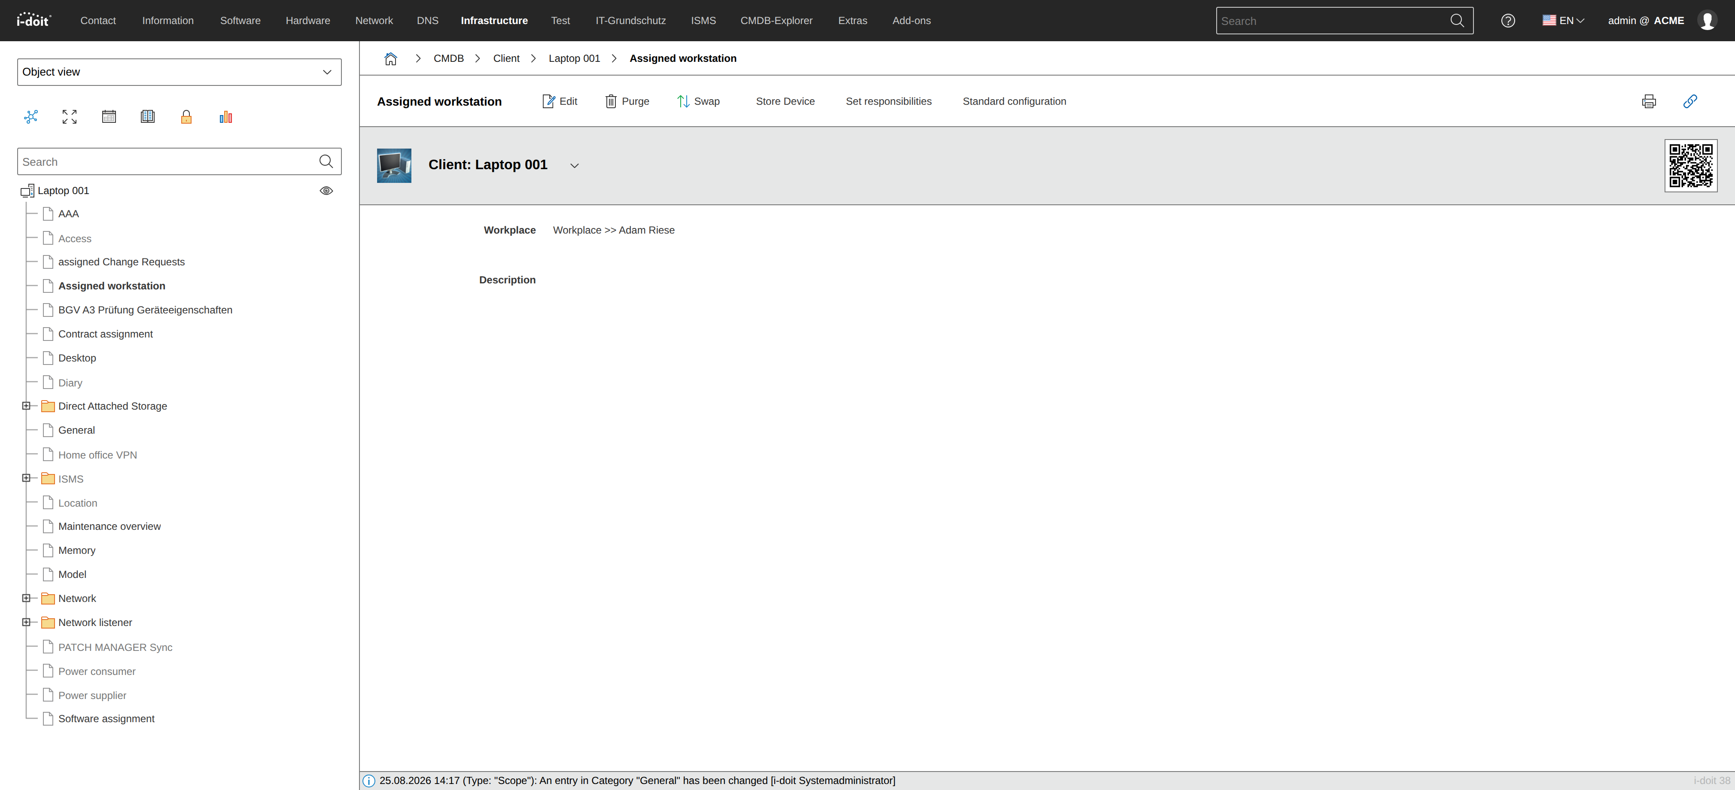Open the DNS menu
The height and width of the screenshot is (790, 1735).
click(x=428, y=21)
